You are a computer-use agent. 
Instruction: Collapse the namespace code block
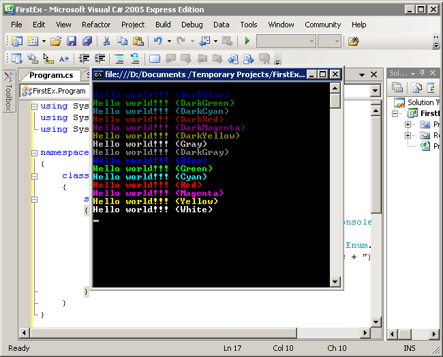click(x=35, y=153)
